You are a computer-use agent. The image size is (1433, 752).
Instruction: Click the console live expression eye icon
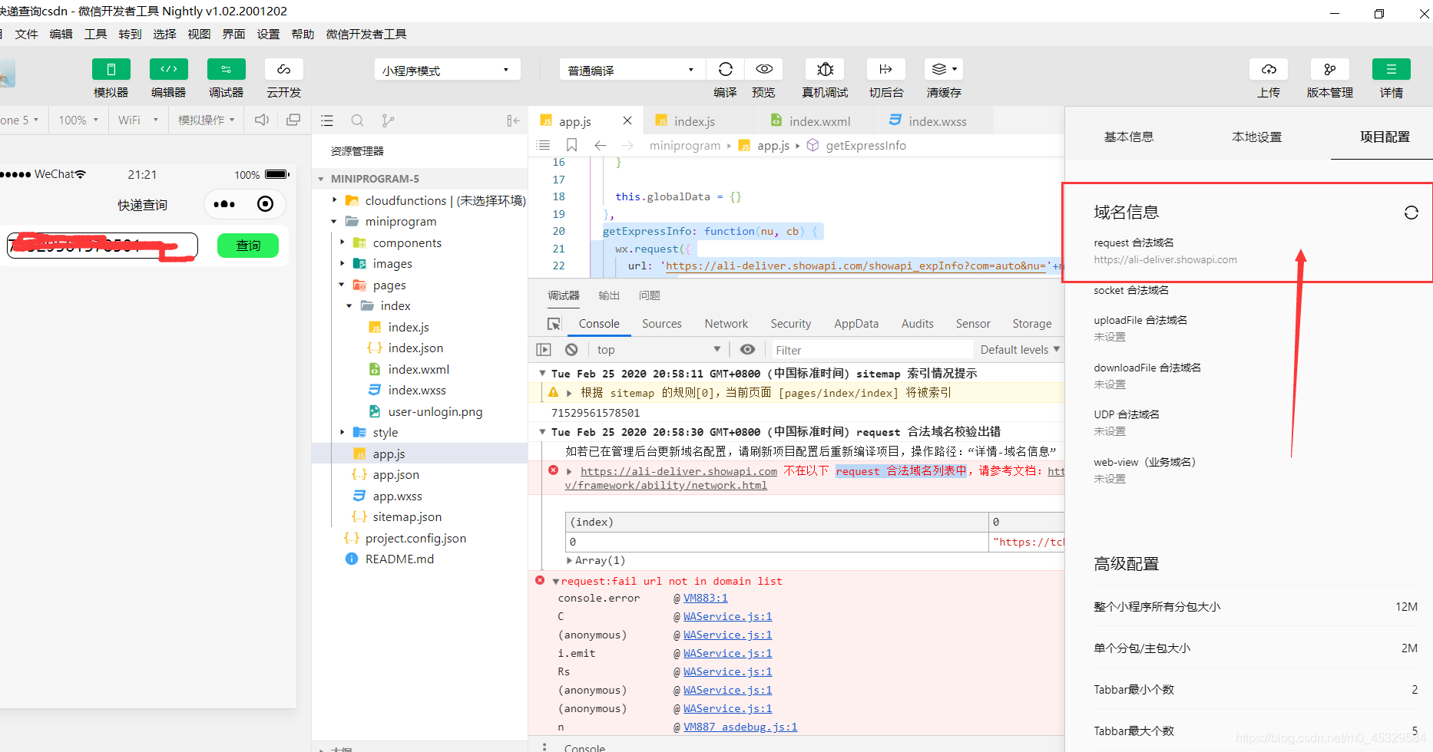point(747,350)
